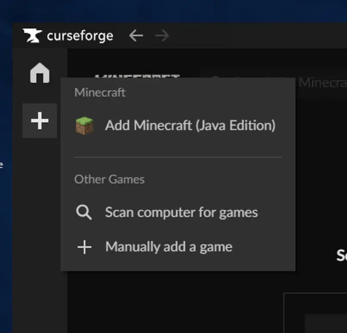The height and width of the screenshot is (333, 347).
Task: Select Add Minecraft (Java Edition)
Action: click(190, 126)
